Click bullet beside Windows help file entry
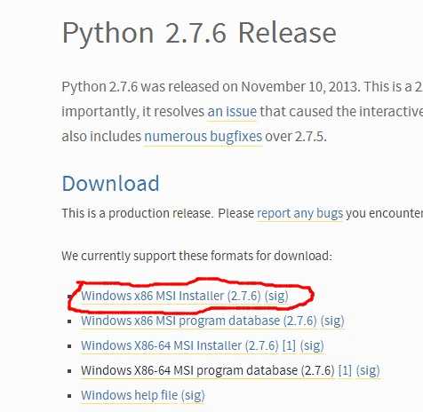Screen dimensions: 423x412 click(69, 396)
